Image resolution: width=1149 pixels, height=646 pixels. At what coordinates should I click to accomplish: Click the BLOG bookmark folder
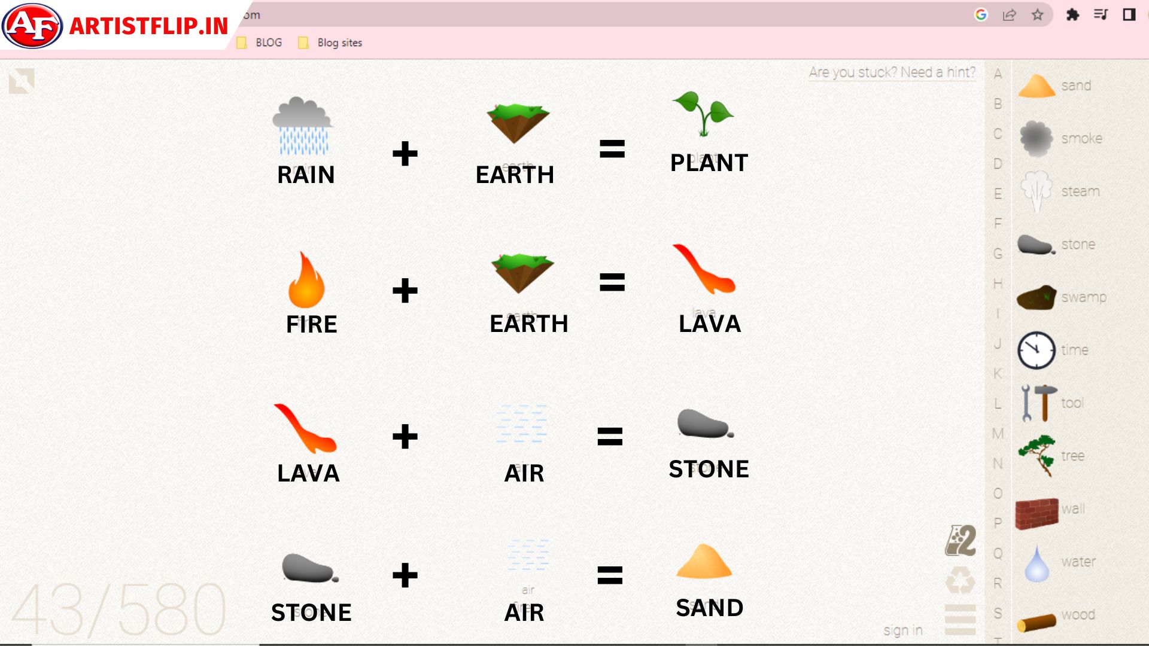(x=259, y=42)
